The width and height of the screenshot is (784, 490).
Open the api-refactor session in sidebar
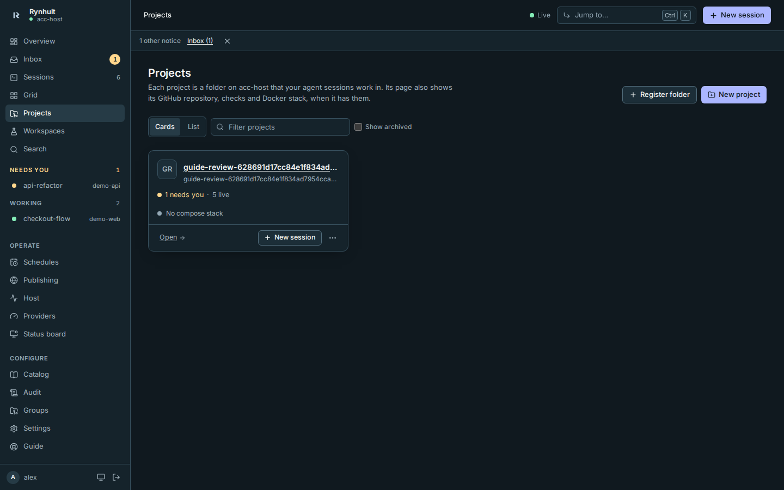[65, 186]
